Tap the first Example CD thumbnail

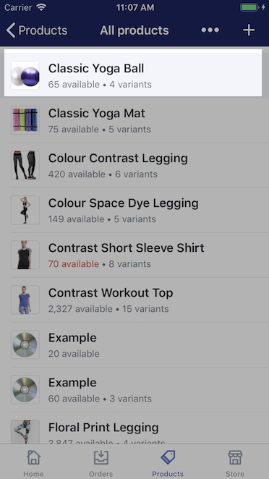[25, 345]
